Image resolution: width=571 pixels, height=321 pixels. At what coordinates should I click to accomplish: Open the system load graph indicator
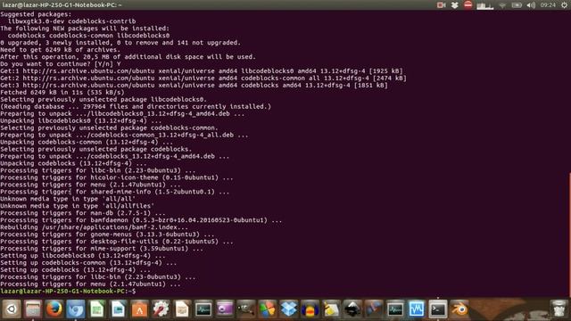coord(484,5)
